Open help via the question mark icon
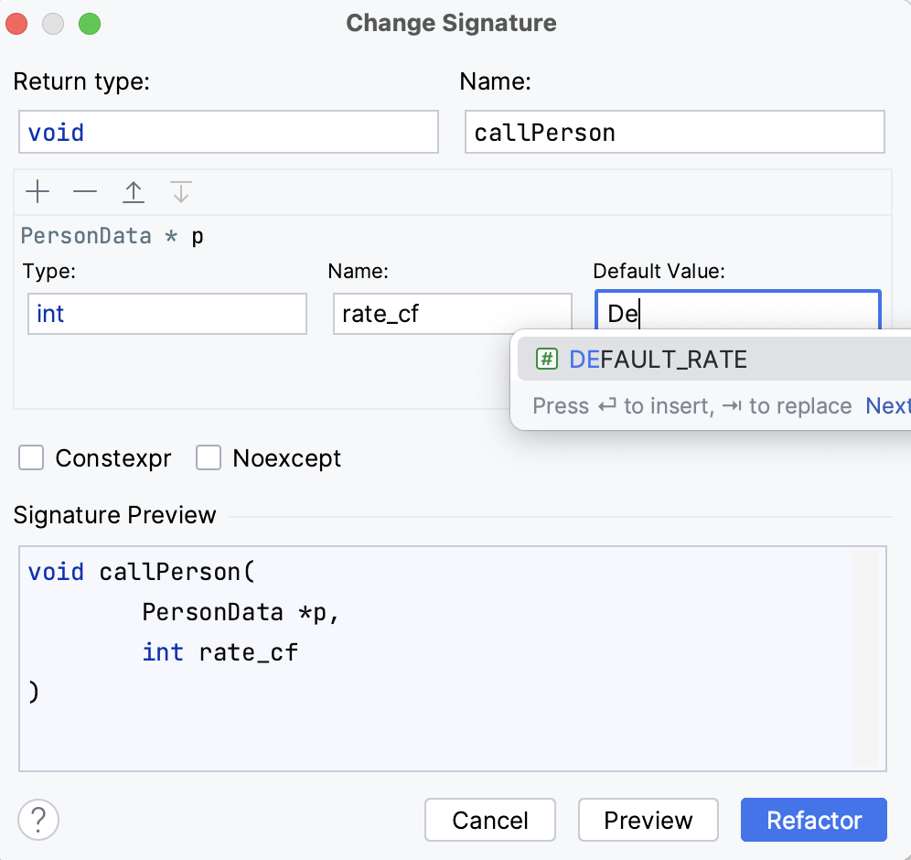 [x=38, y=821]
